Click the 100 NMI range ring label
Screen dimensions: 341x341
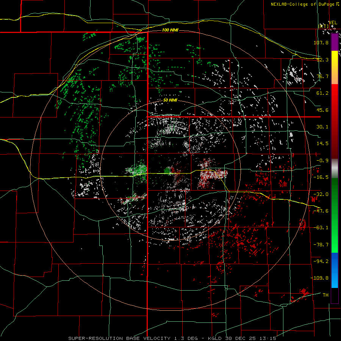(170, 30)
